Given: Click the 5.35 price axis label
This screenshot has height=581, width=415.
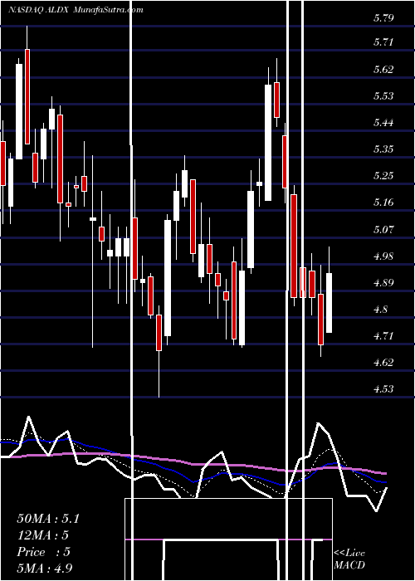Looking at the screenshot, I should (383, 149).
